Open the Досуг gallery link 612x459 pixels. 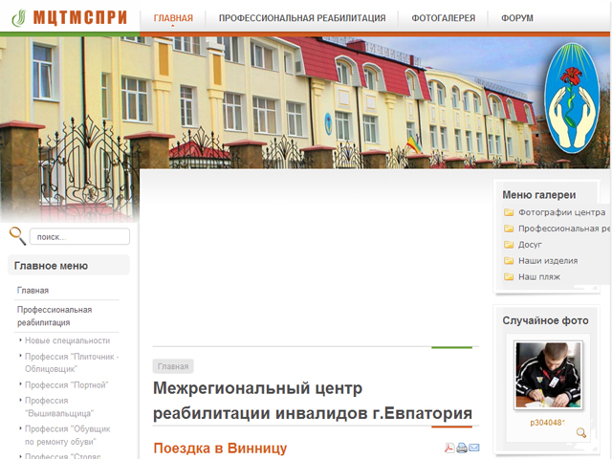click(x=530, y=245)
